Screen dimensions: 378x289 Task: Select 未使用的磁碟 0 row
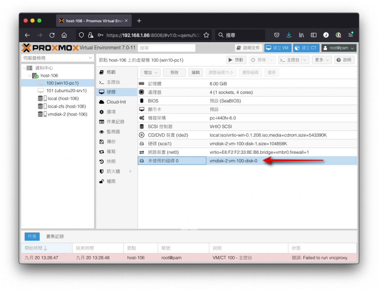247,161
